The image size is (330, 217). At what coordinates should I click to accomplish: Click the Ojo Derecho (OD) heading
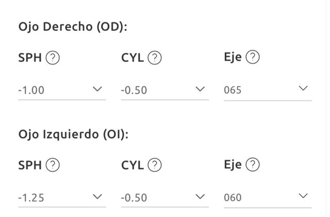(x=72, y=27)
